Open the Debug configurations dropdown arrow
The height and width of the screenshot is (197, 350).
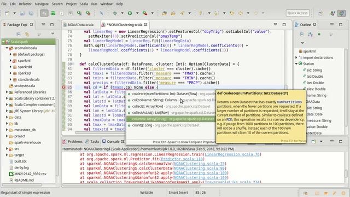[122, 13]
